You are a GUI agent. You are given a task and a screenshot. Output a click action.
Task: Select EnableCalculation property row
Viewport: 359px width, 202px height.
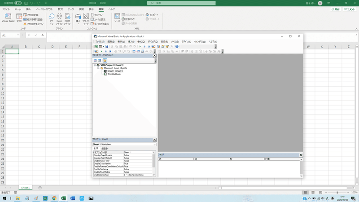tap(123, 164)
